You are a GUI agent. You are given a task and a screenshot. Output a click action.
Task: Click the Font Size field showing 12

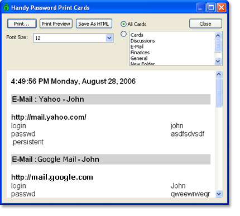click(x=74, y=38)
